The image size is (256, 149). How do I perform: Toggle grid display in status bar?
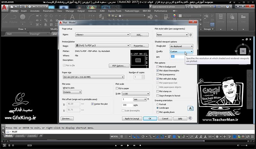click(122, 137)
